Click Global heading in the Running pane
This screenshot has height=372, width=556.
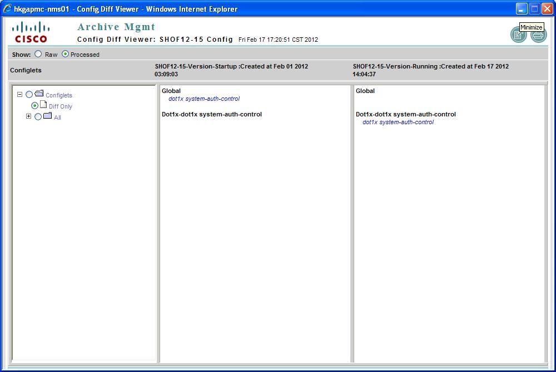pos(365,91)
